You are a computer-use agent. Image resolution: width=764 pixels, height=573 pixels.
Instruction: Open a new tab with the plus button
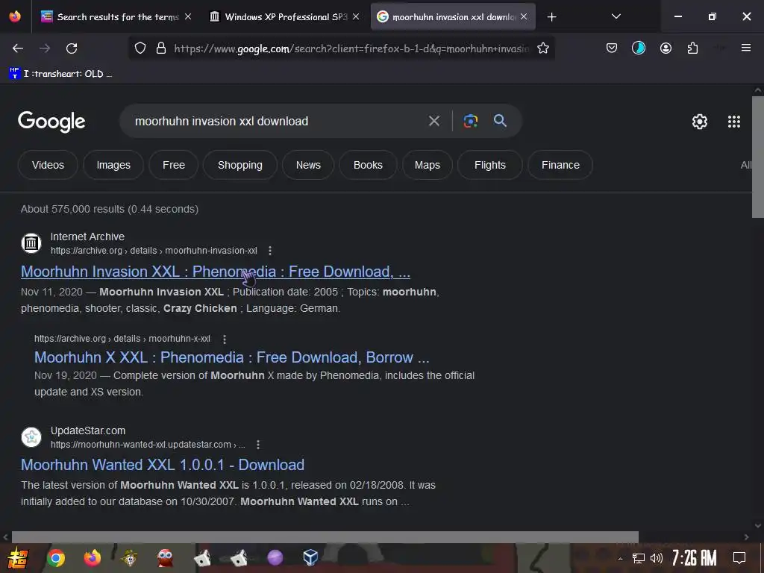[551, 17]
